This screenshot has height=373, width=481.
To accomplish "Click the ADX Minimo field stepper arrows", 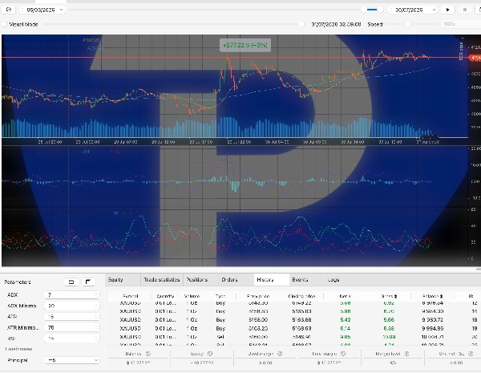I will [x=96, y=306].
